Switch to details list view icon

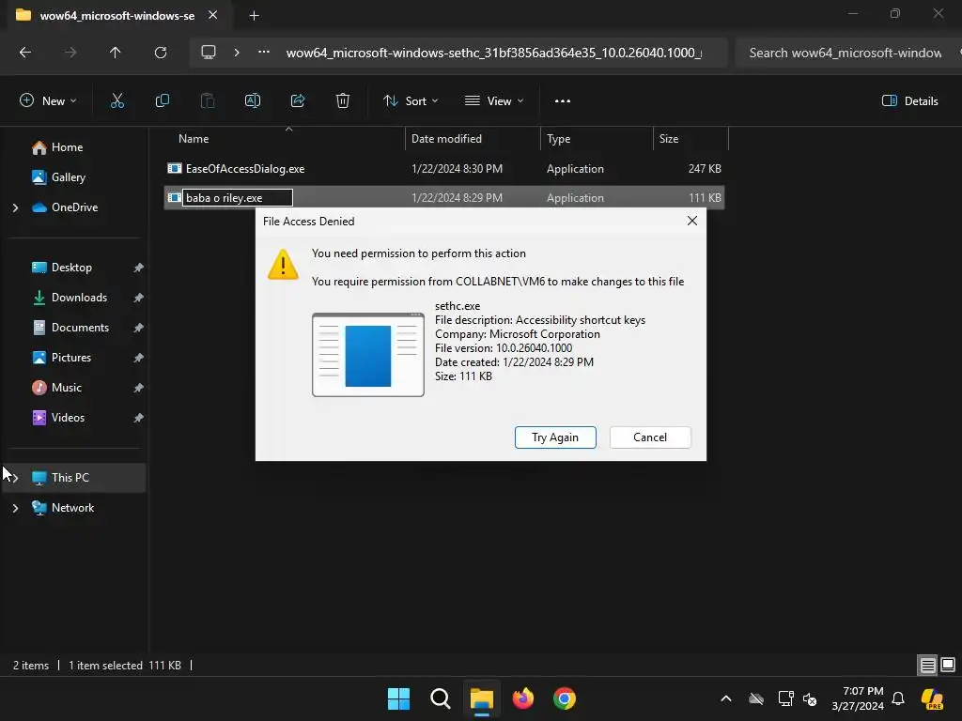tap(927, 666)
